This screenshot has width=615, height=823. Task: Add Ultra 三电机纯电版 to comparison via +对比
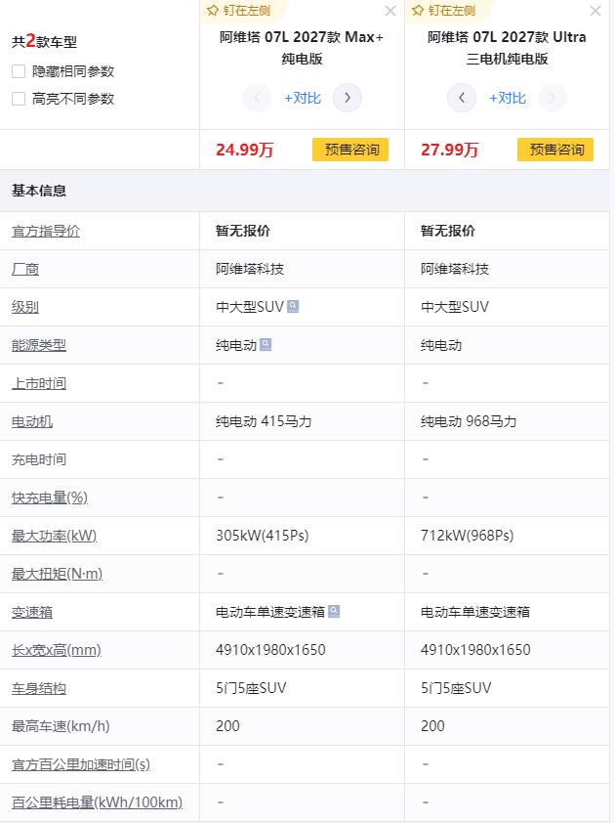click(507, 98)
